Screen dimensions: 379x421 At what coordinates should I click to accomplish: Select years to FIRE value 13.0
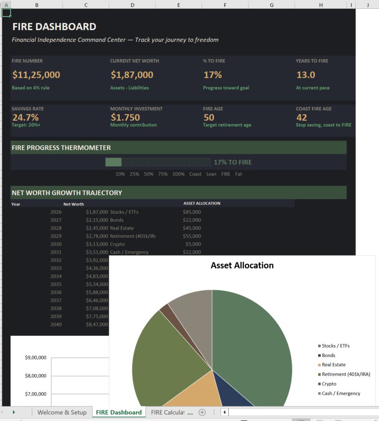tap(306, 75)
